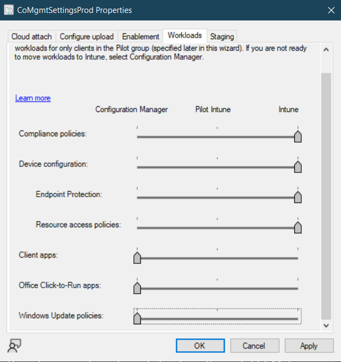
Task: Click the Resource access policies label
Action: (x=79, y=225)
